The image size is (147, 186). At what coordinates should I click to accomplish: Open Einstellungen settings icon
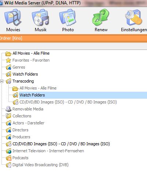(133, 18)
